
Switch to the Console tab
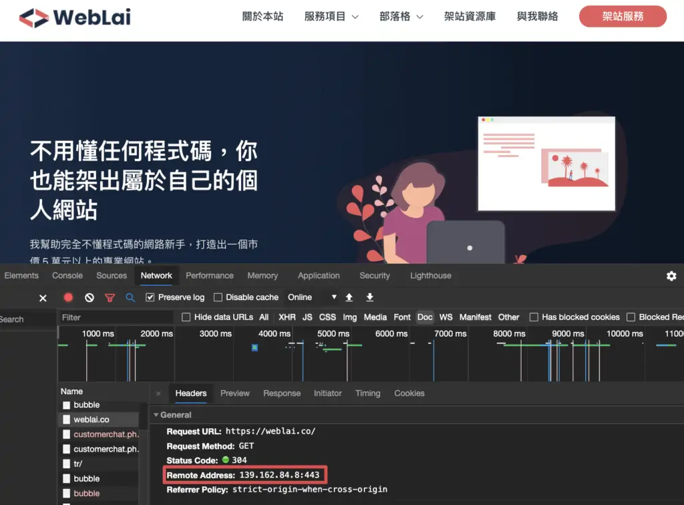point(67,275)
